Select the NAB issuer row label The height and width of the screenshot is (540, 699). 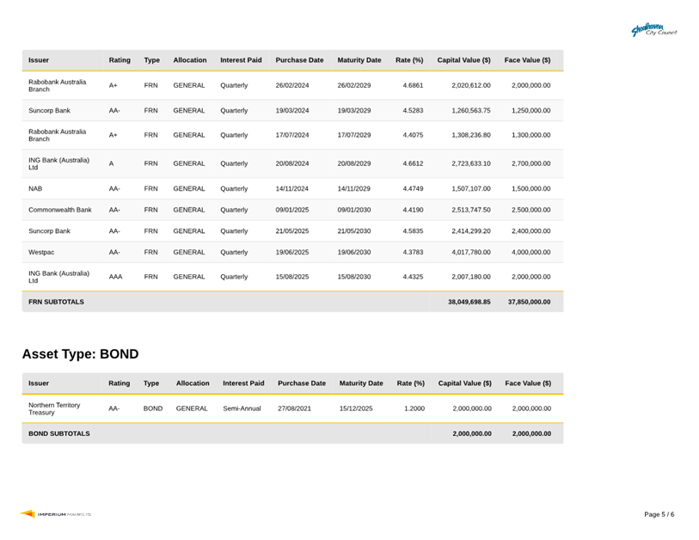(x=35, y=188)
